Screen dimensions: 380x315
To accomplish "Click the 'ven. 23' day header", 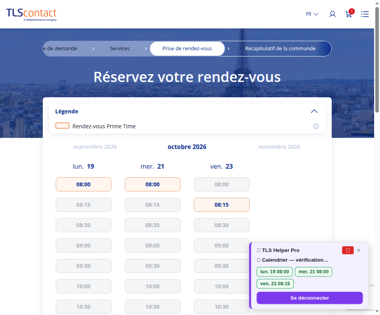I will point(221,166).
